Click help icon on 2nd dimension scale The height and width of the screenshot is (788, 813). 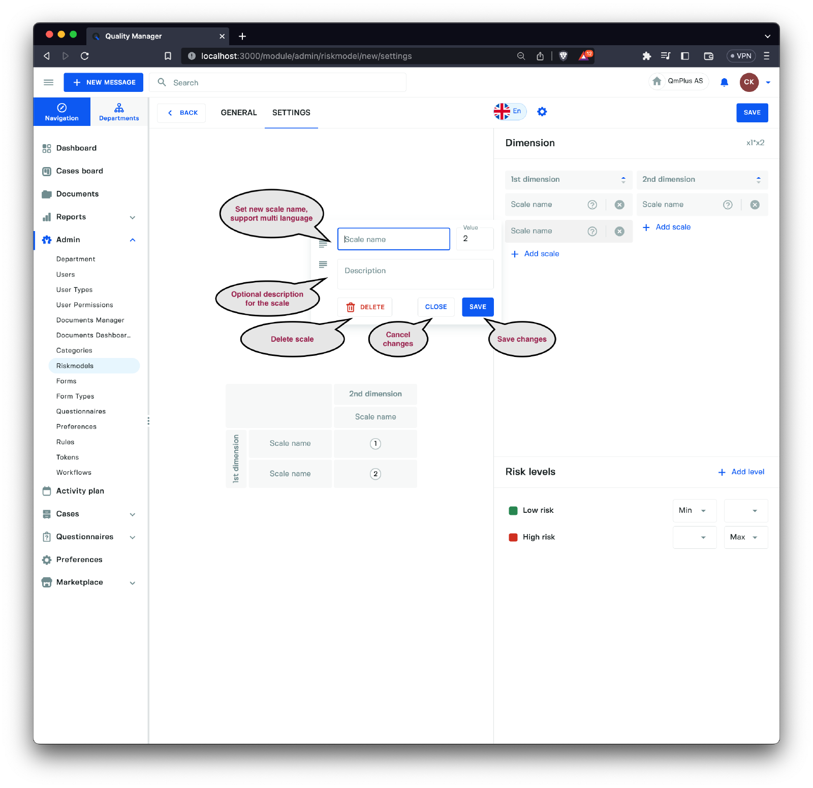click(728, 205)
